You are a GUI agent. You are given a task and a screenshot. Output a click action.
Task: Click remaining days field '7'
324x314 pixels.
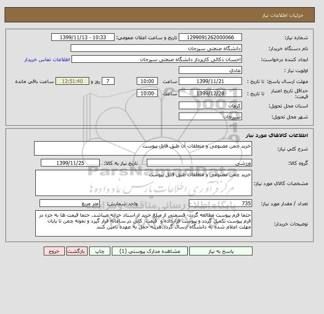tap(108, 81)
